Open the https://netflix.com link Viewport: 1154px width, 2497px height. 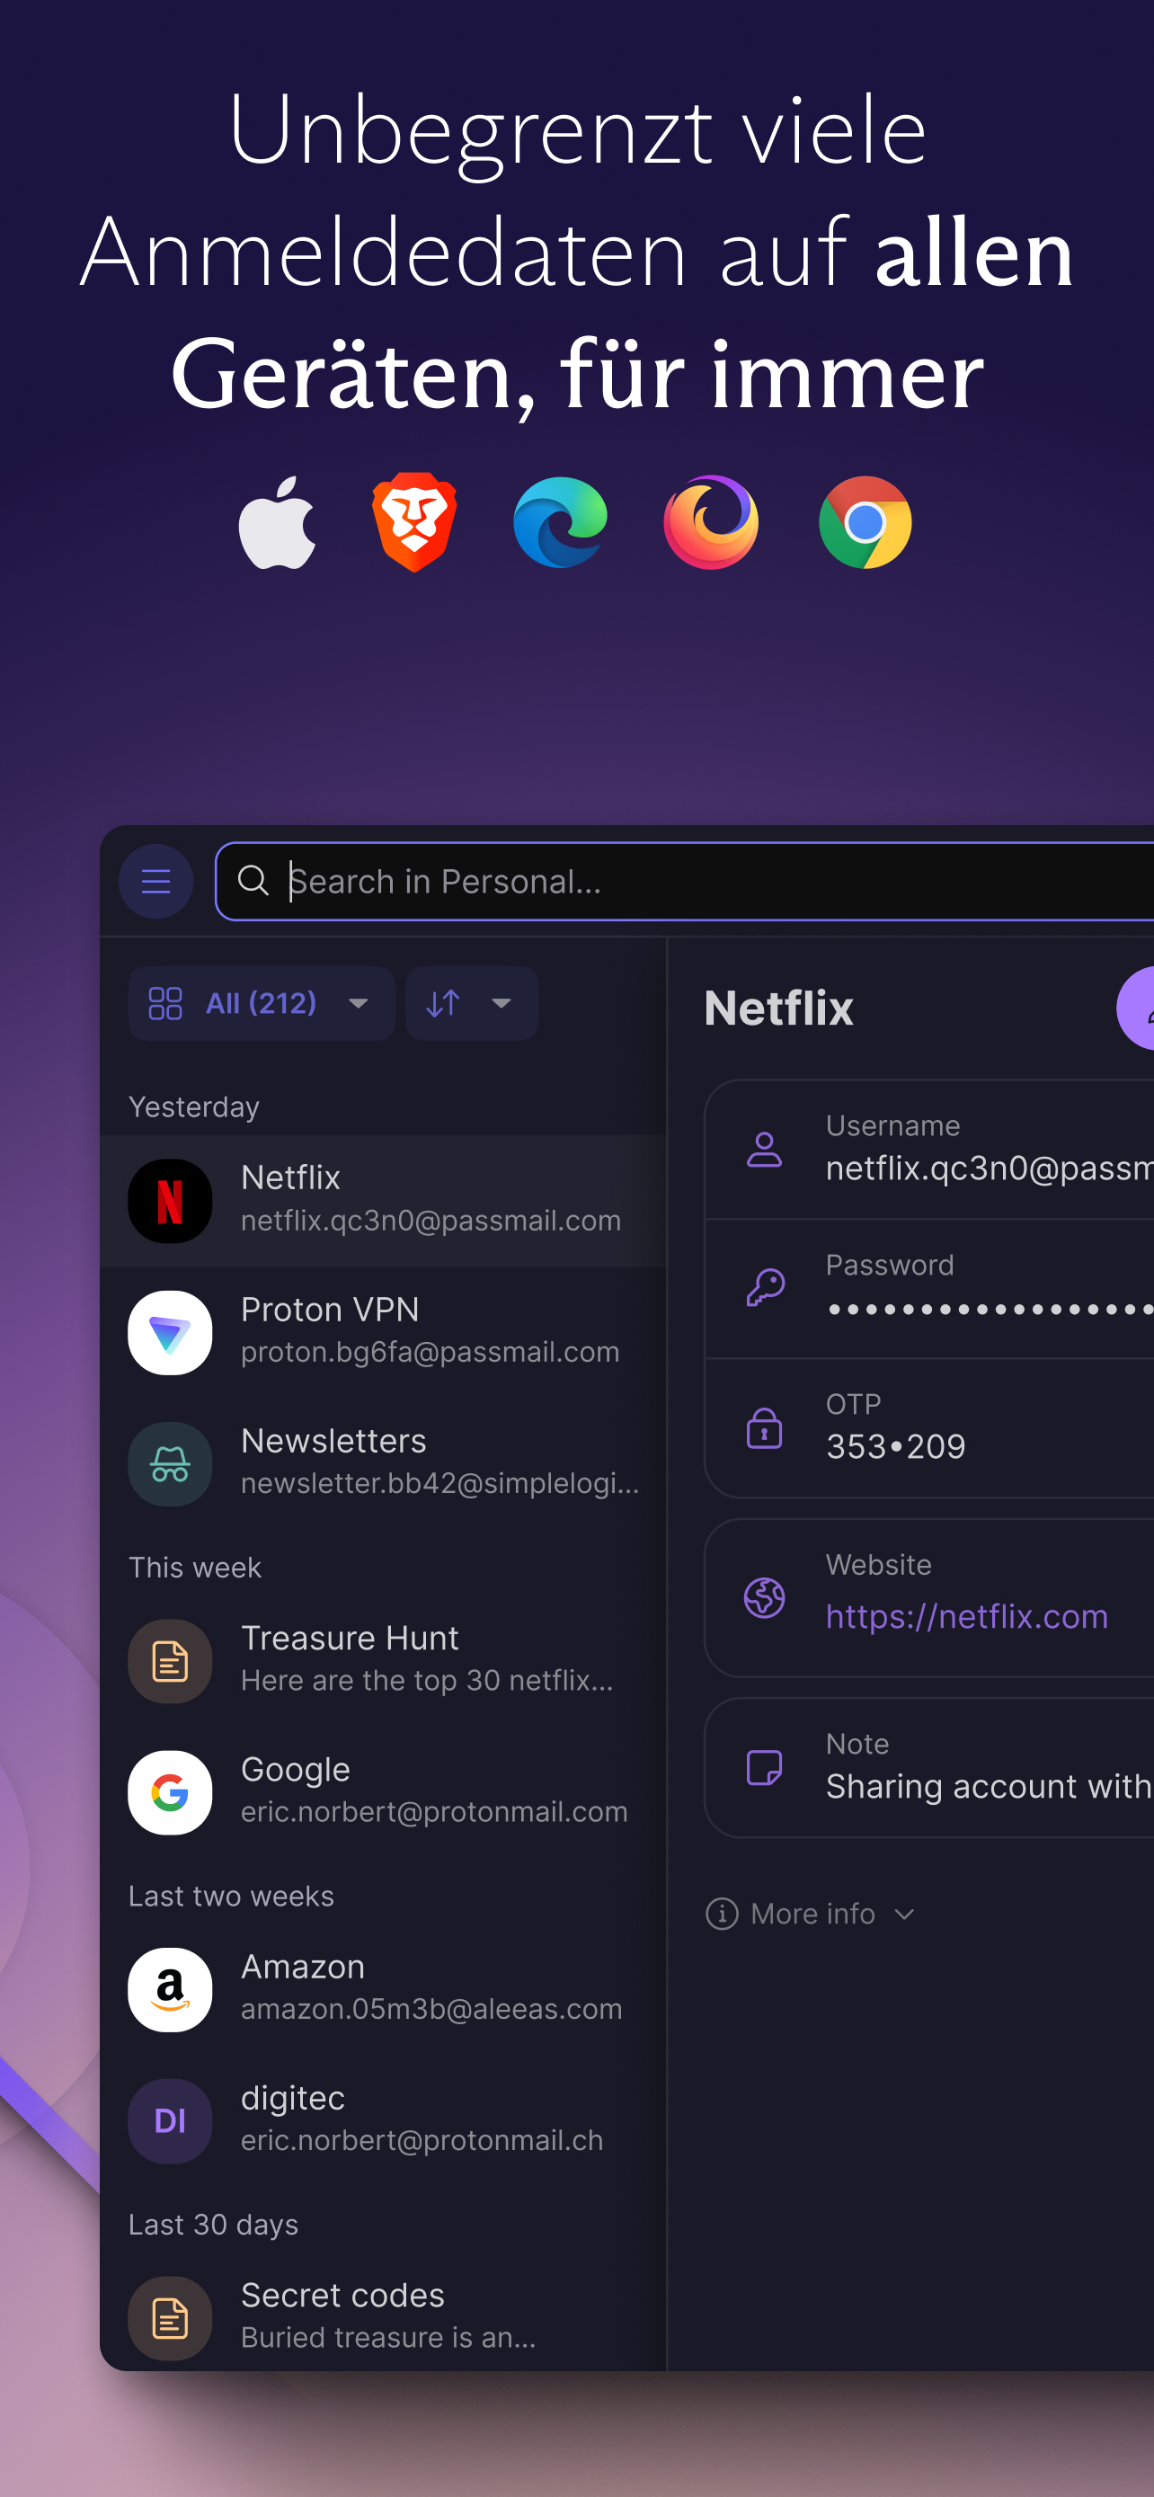coord(967,1616)
